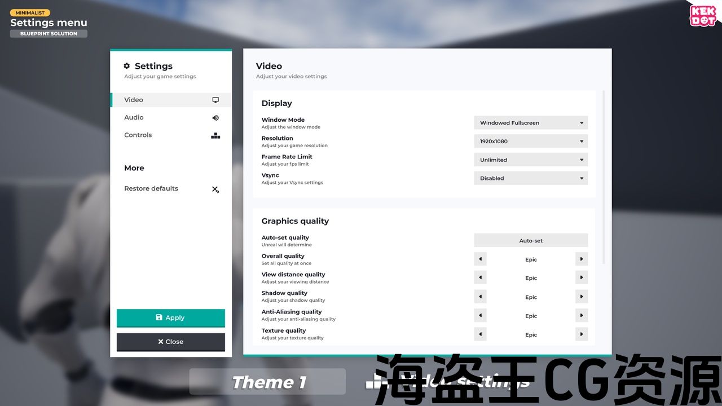Viewport: 722px width, 406px height.
Task: Switch to the Audio settings tab
Action: 134,117
